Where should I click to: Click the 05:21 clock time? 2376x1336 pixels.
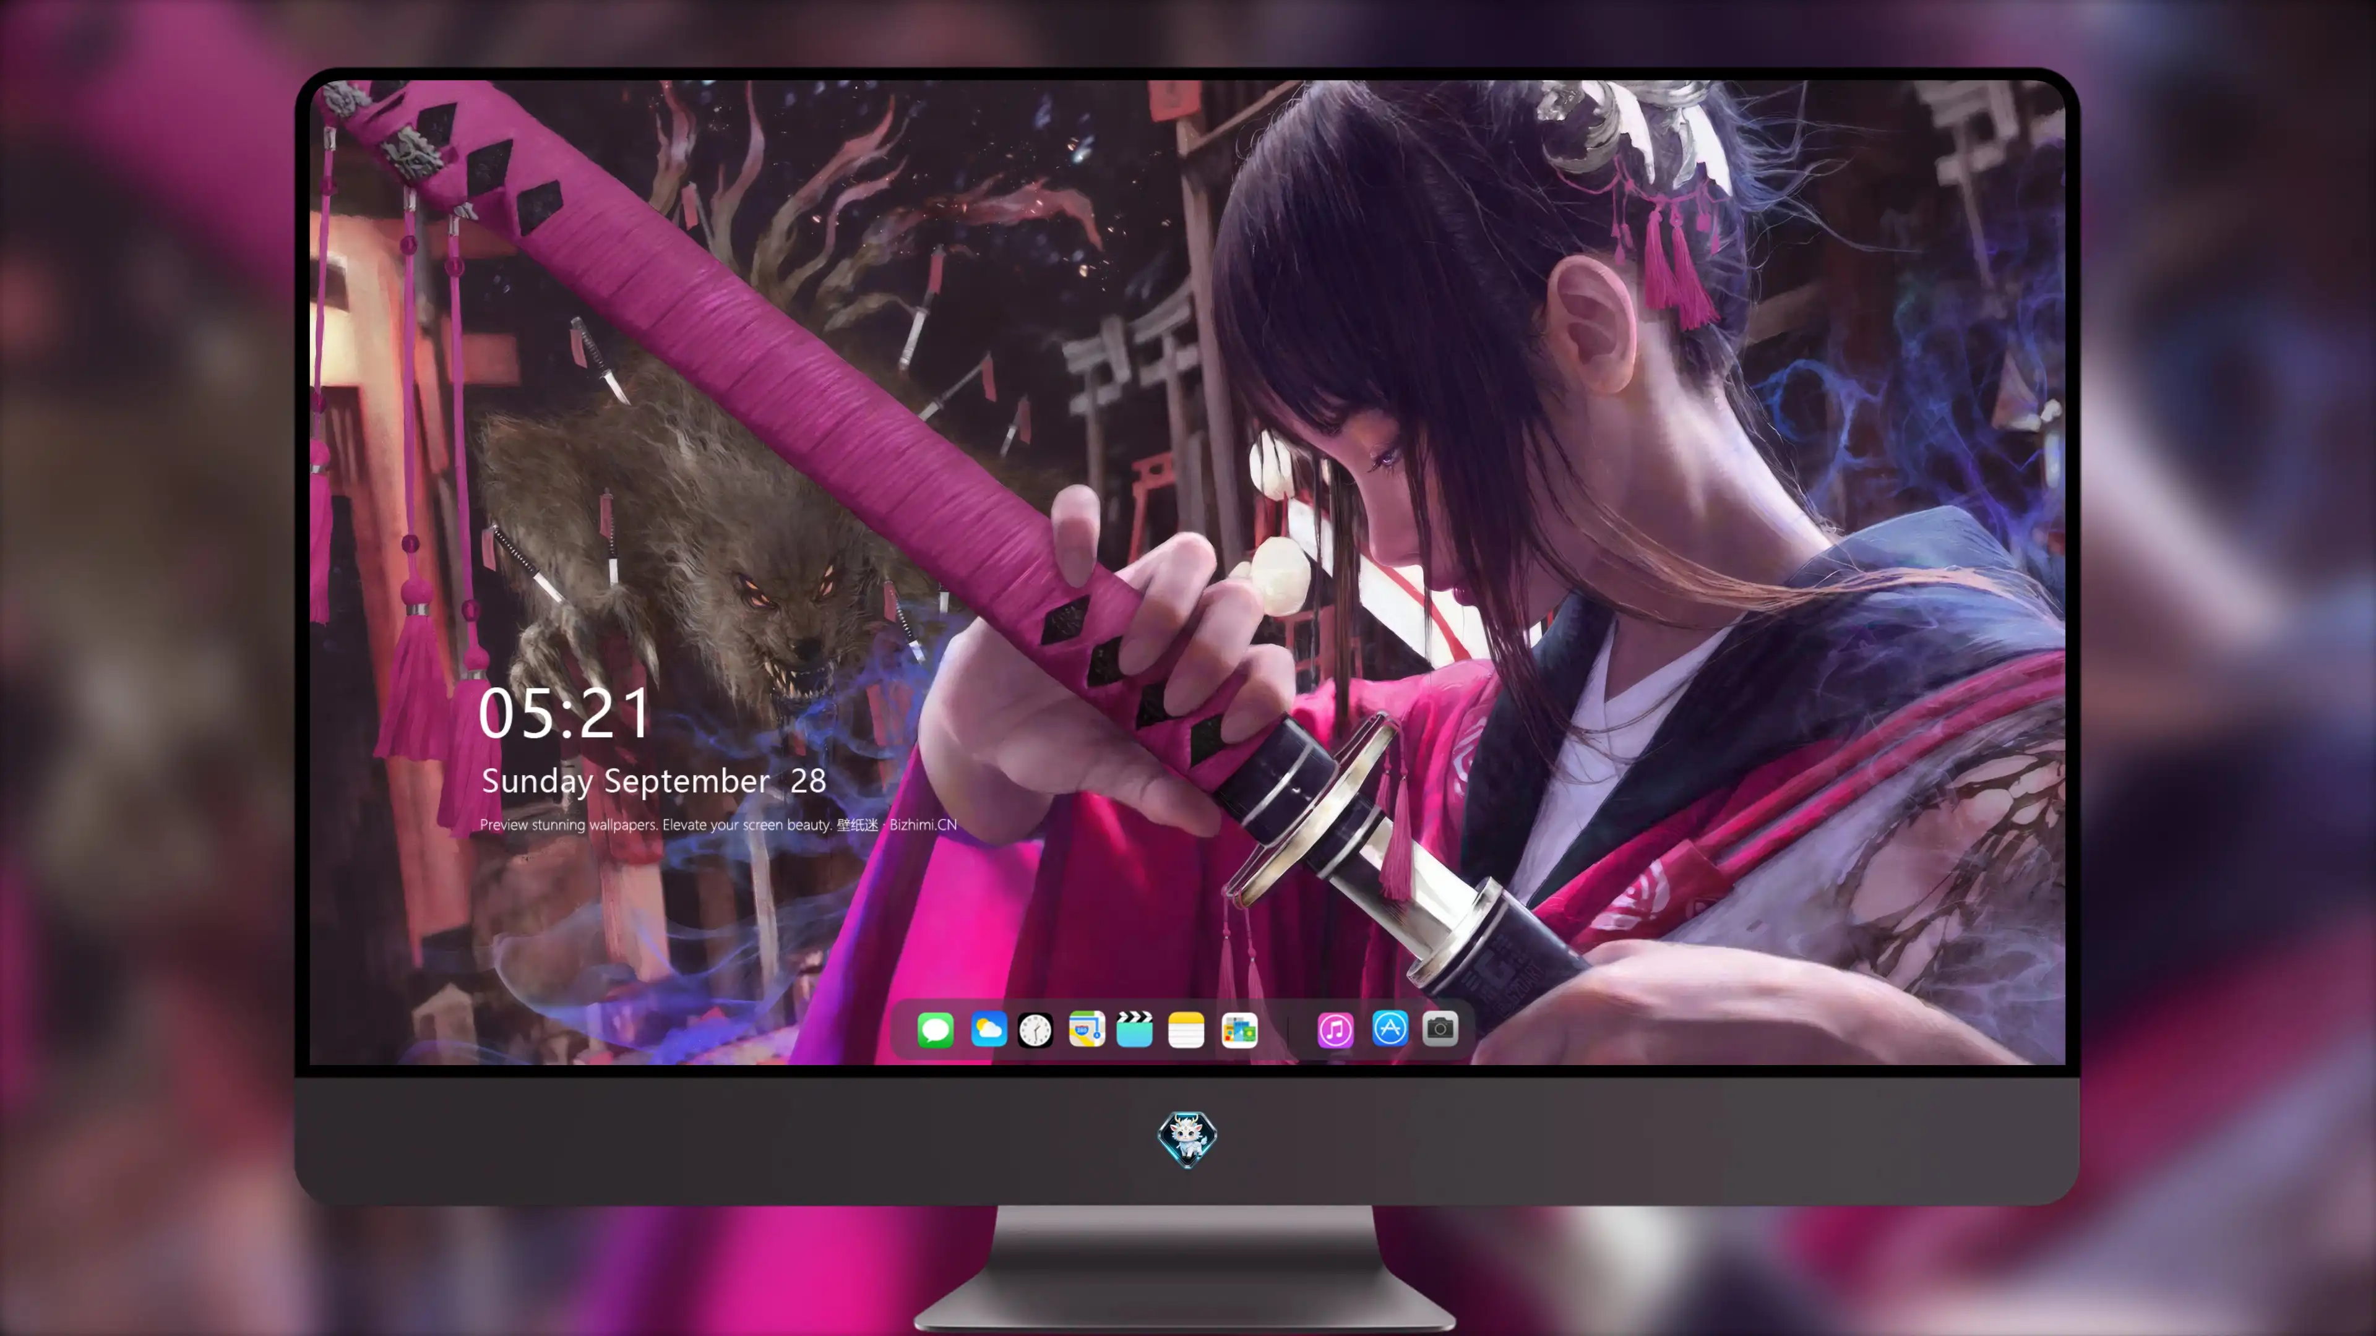564,714
